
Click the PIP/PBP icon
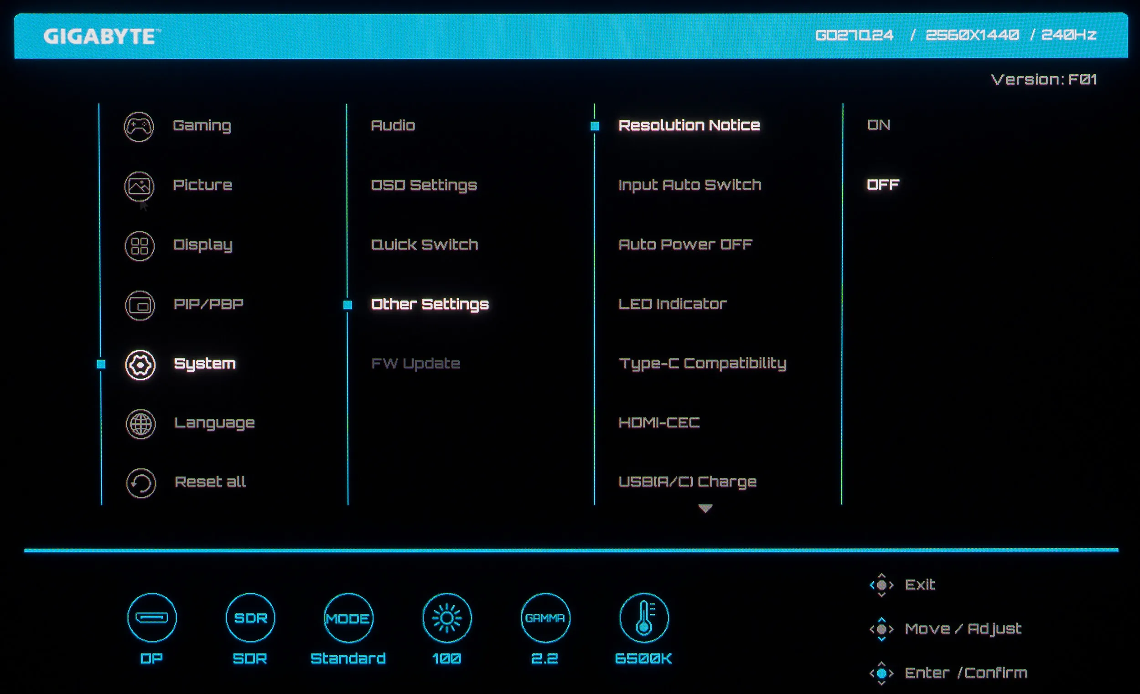(x=140, y=305)
